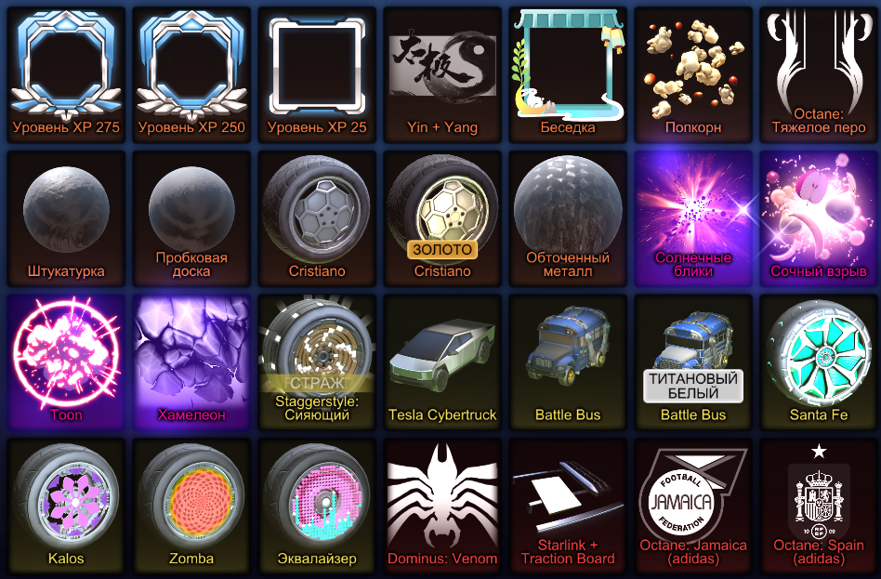Select the Toon goal explosion
881x579 pixels.
pyautogui.click(x=66, y=362)
